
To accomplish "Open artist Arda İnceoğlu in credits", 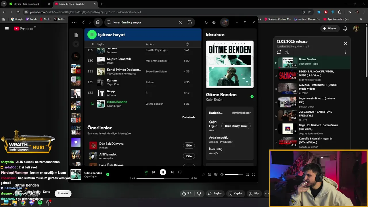I will click(x=218, y=137).
